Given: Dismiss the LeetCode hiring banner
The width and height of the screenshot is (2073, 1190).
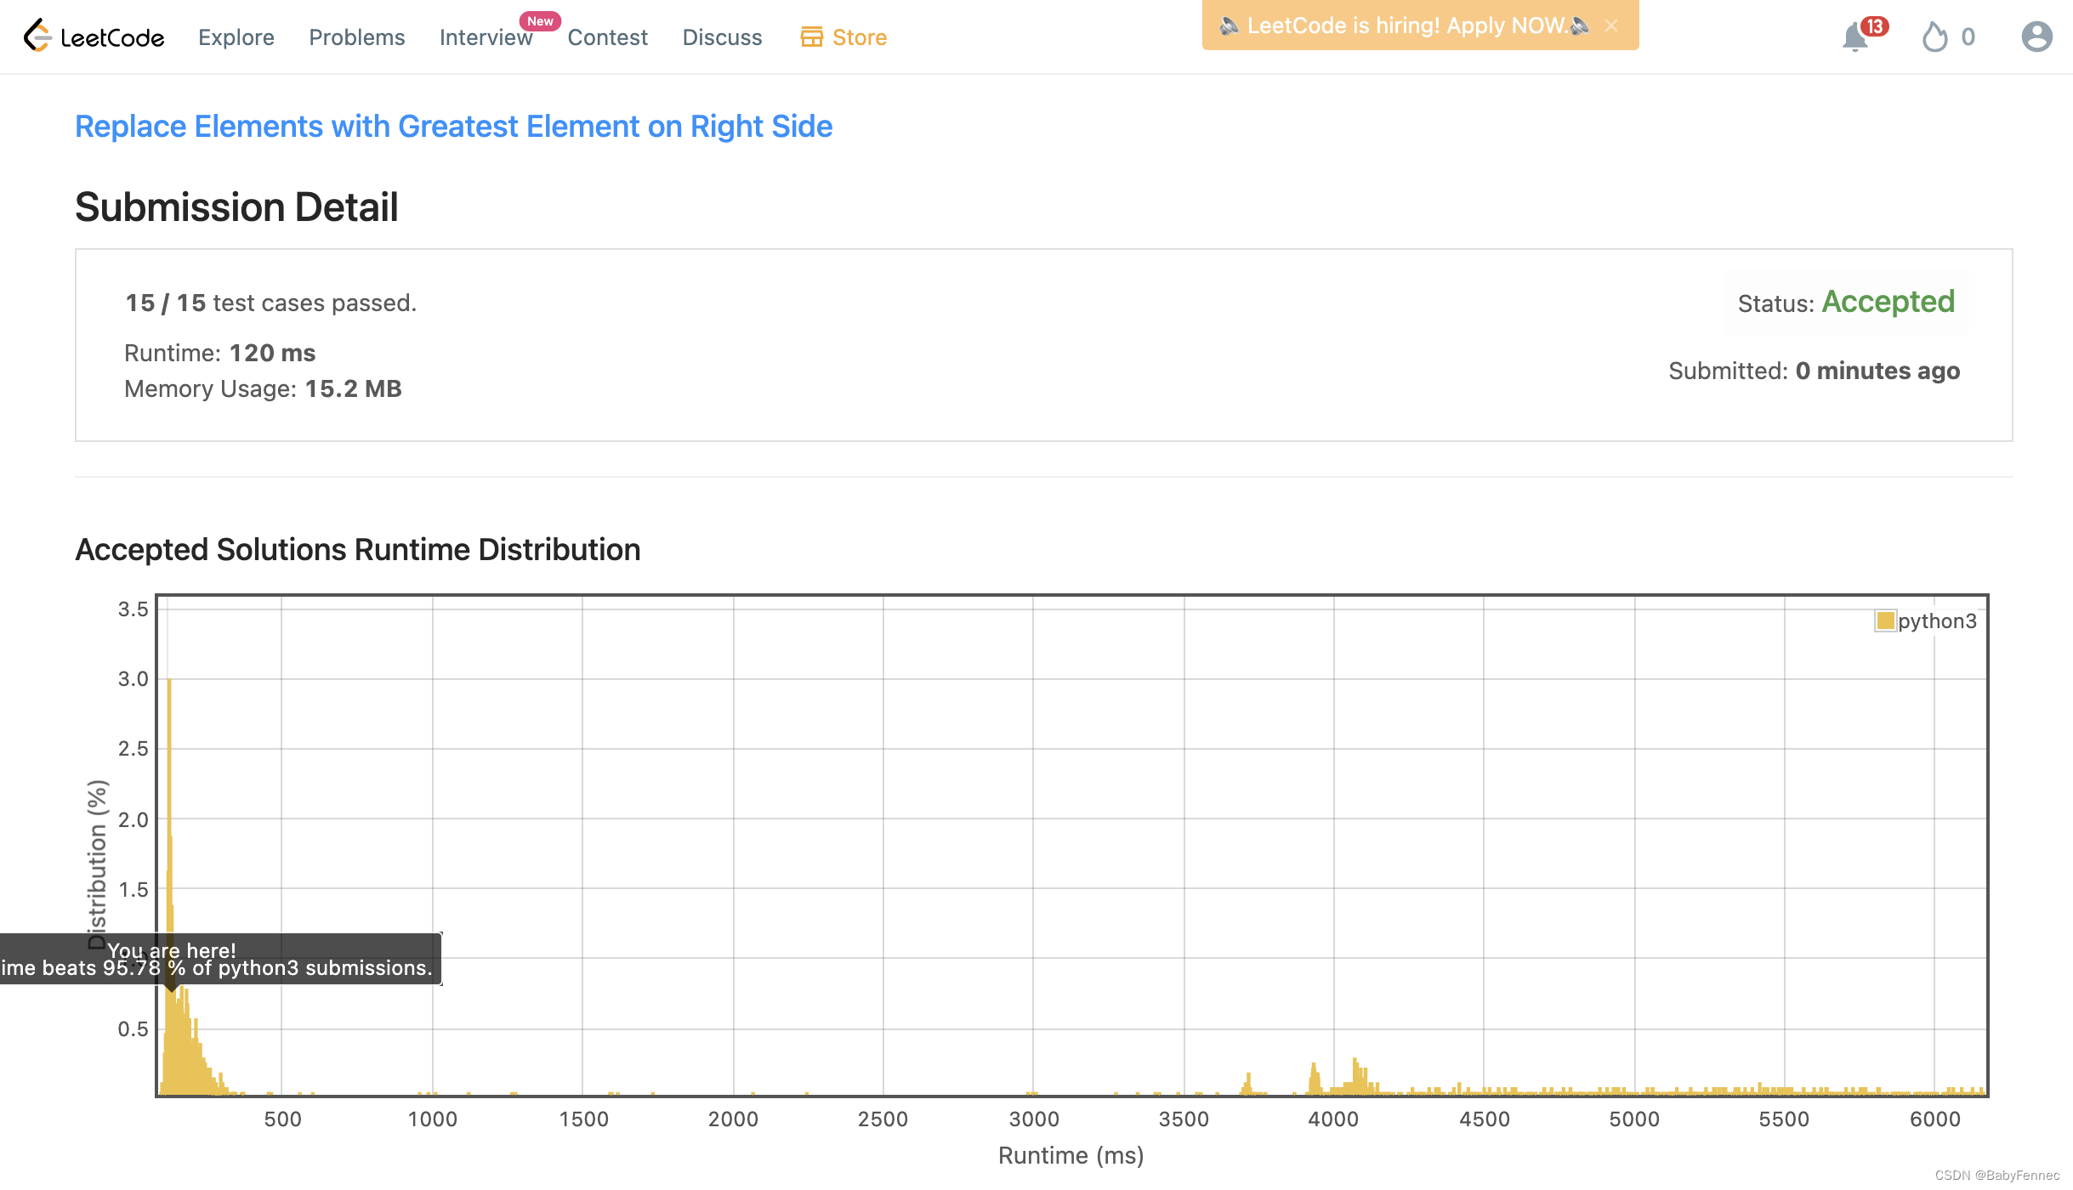Looking at the screenshot, I should click(x=1611, y=25).
